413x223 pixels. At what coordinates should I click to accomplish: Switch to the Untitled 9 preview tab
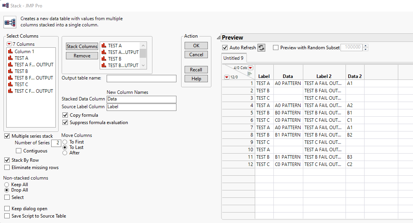(x=233, y=58)
